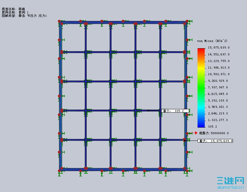The height and width of the screenshot is (192, 247).
Task: Click the 图解类型 plot type text line
Action: (24, 16)
